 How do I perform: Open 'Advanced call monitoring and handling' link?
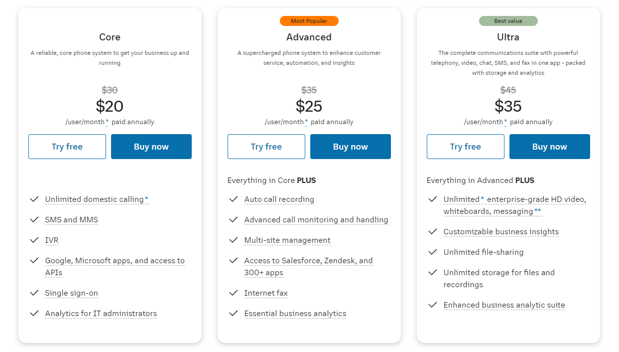coord(316,220)
